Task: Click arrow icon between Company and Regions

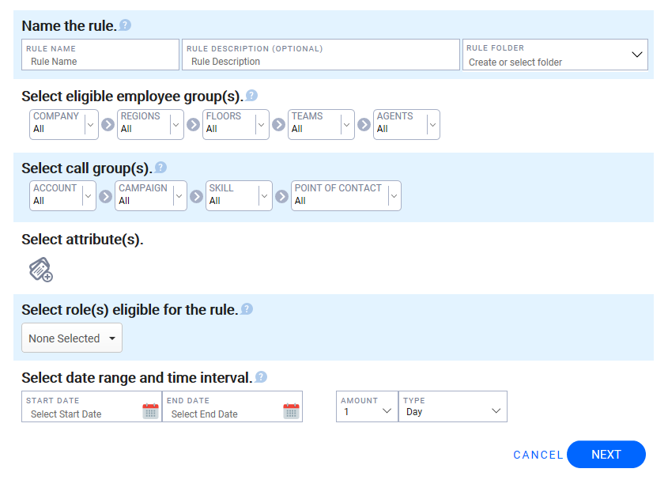Action: coord(108,125)
